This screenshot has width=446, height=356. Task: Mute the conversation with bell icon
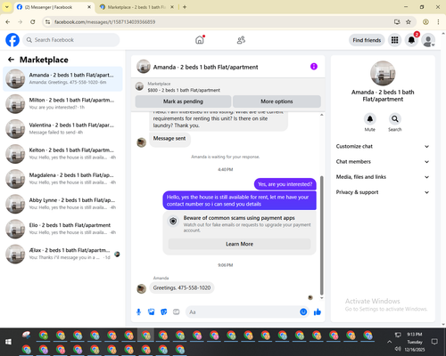[x=370, y=119]
